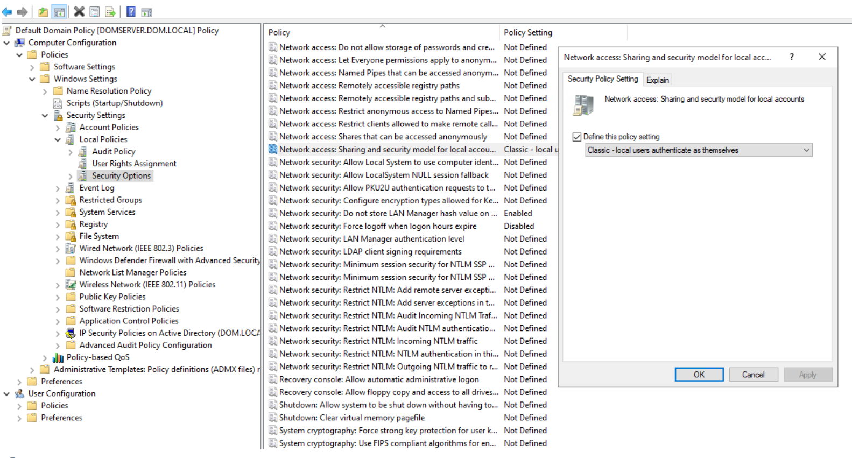Click the Policy-based QoS chart icon

[58, 357]
